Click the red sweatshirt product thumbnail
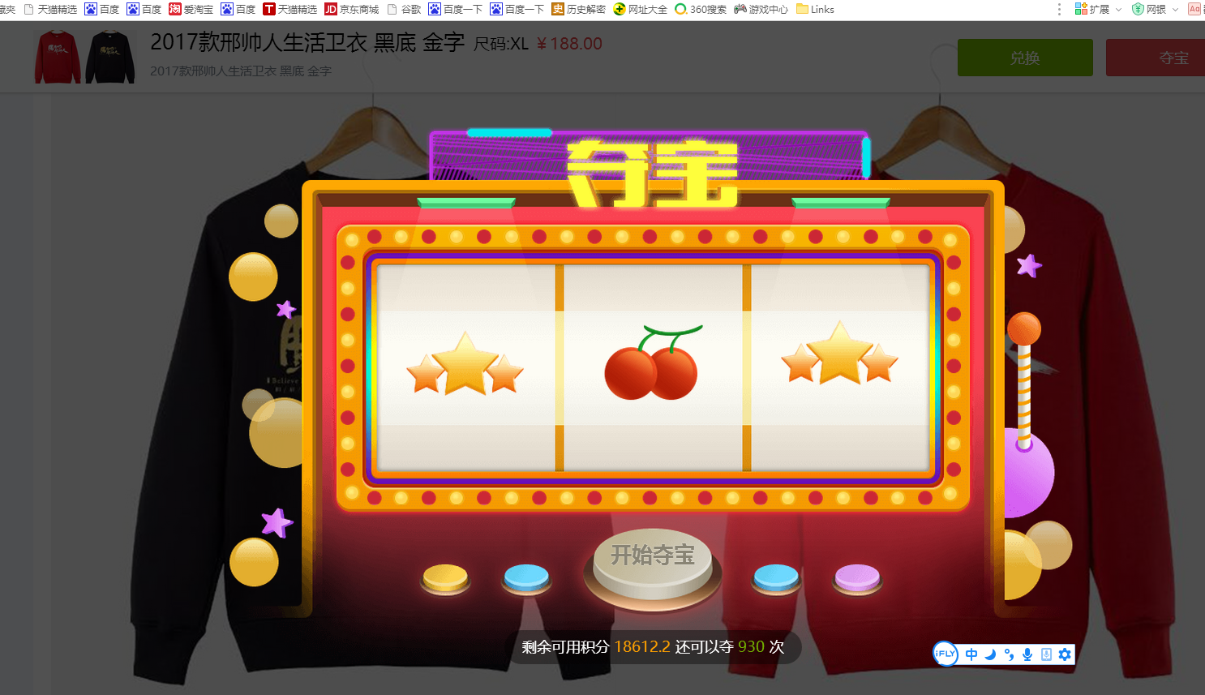Viewport: 1205px width, 695px height. [58, 58]
